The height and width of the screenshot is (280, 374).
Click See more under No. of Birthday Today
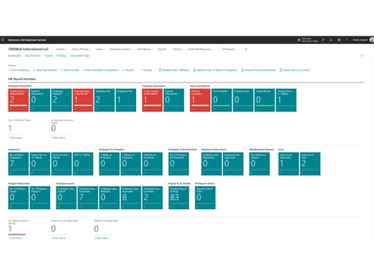point(16,137)
